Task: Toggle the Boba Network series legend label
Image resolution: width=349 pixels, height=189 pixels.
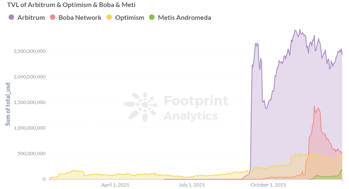Action: [x=80, y=18]
